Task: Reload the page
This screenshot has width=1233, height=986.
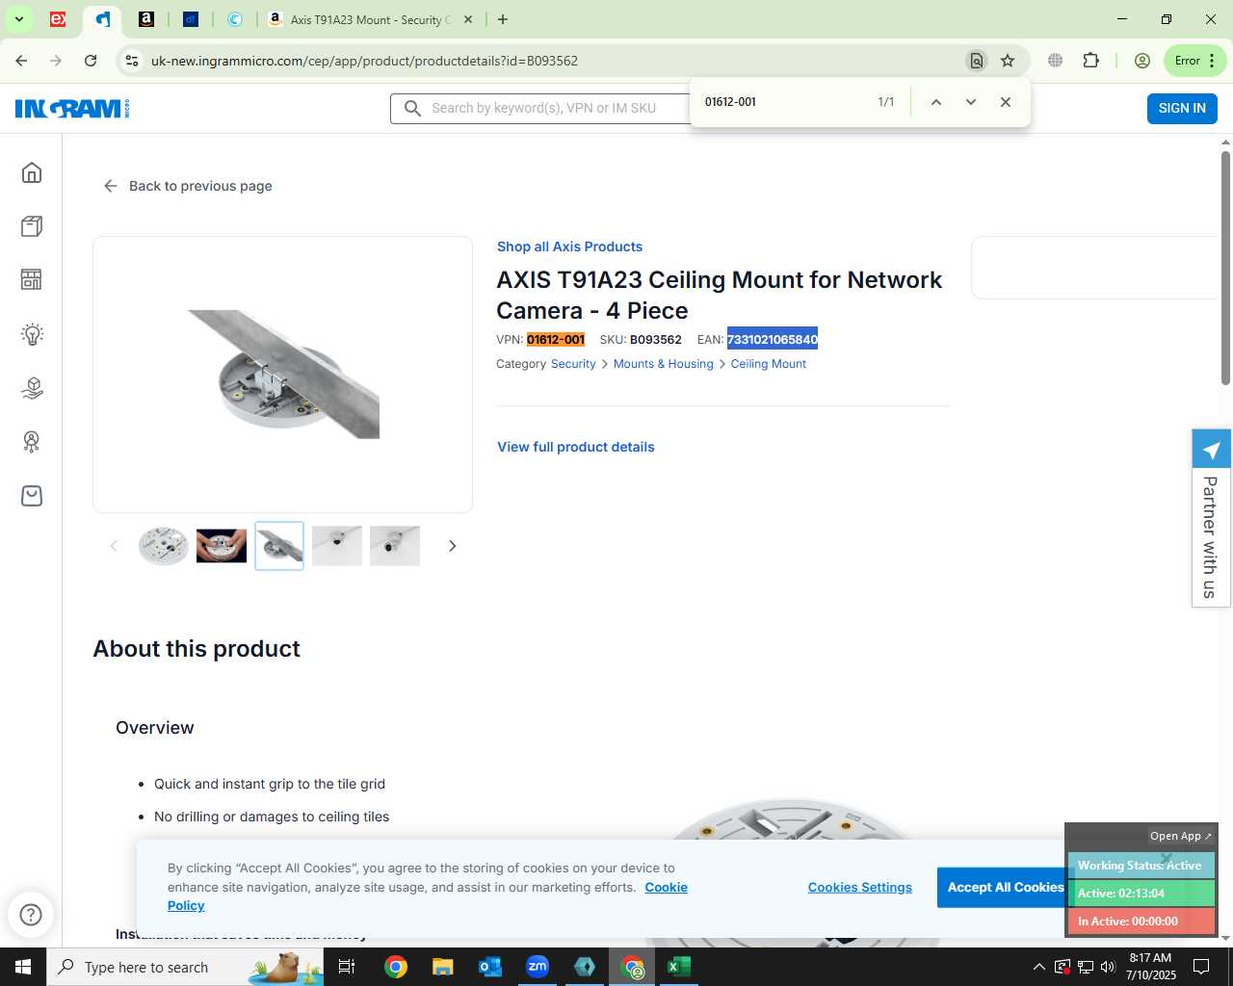Action: tap(91, 61)
